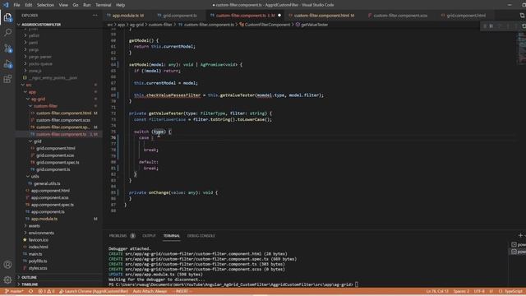The width and height of the screenshot is (526, 296).
Task: Open the Selection menu
Action: [x=45, y=5]
